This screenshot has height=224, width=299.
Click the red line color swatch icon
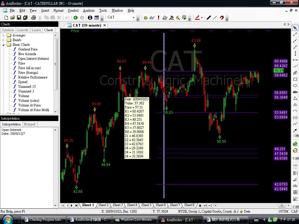(197, 18)
